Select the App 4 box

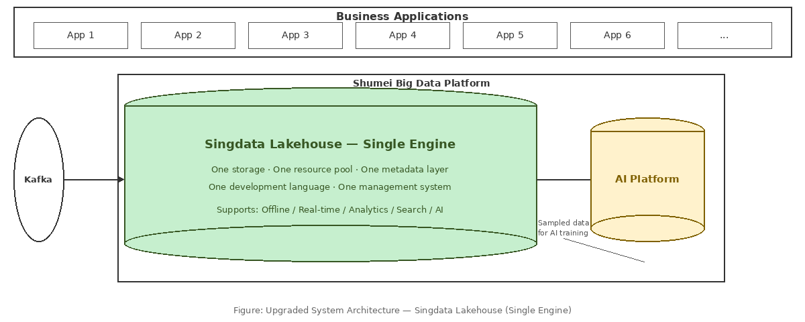[x=402, y=36]
